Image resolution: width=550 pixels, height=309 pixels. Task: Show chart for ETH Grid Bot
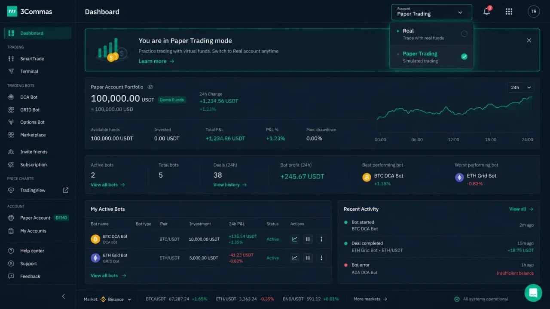coord(295,258)
